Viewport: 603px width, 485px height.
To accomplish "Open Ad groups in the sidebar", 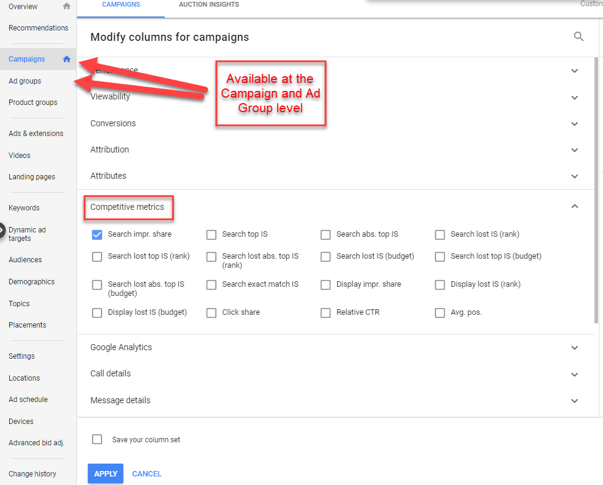I will coord(25,81).
